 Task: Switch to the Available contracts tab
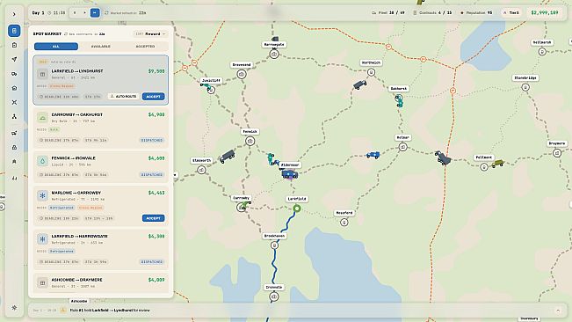(x=101, y=47)
